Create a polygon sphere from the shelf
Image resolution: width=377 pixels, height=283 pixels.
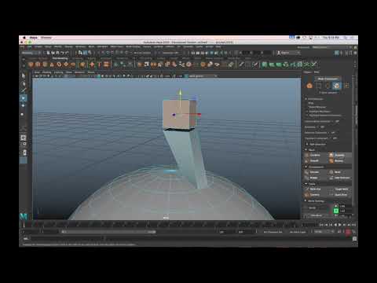[x=31, y=64]
